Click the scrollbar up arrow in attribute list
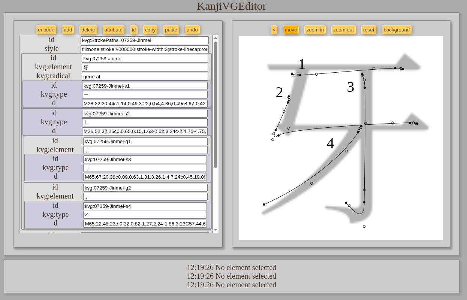The image size is (467, 300). [x=216, y=38]
